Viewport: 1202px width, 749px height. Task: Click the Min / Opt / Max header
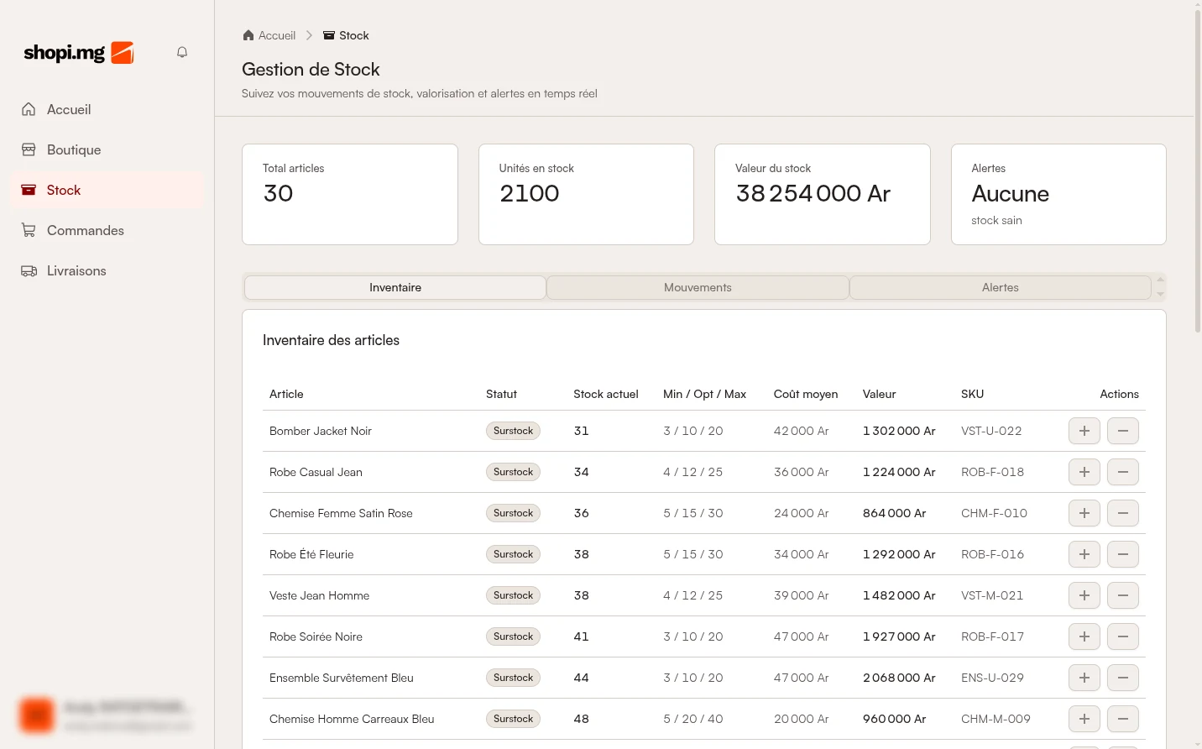point(704,394)
